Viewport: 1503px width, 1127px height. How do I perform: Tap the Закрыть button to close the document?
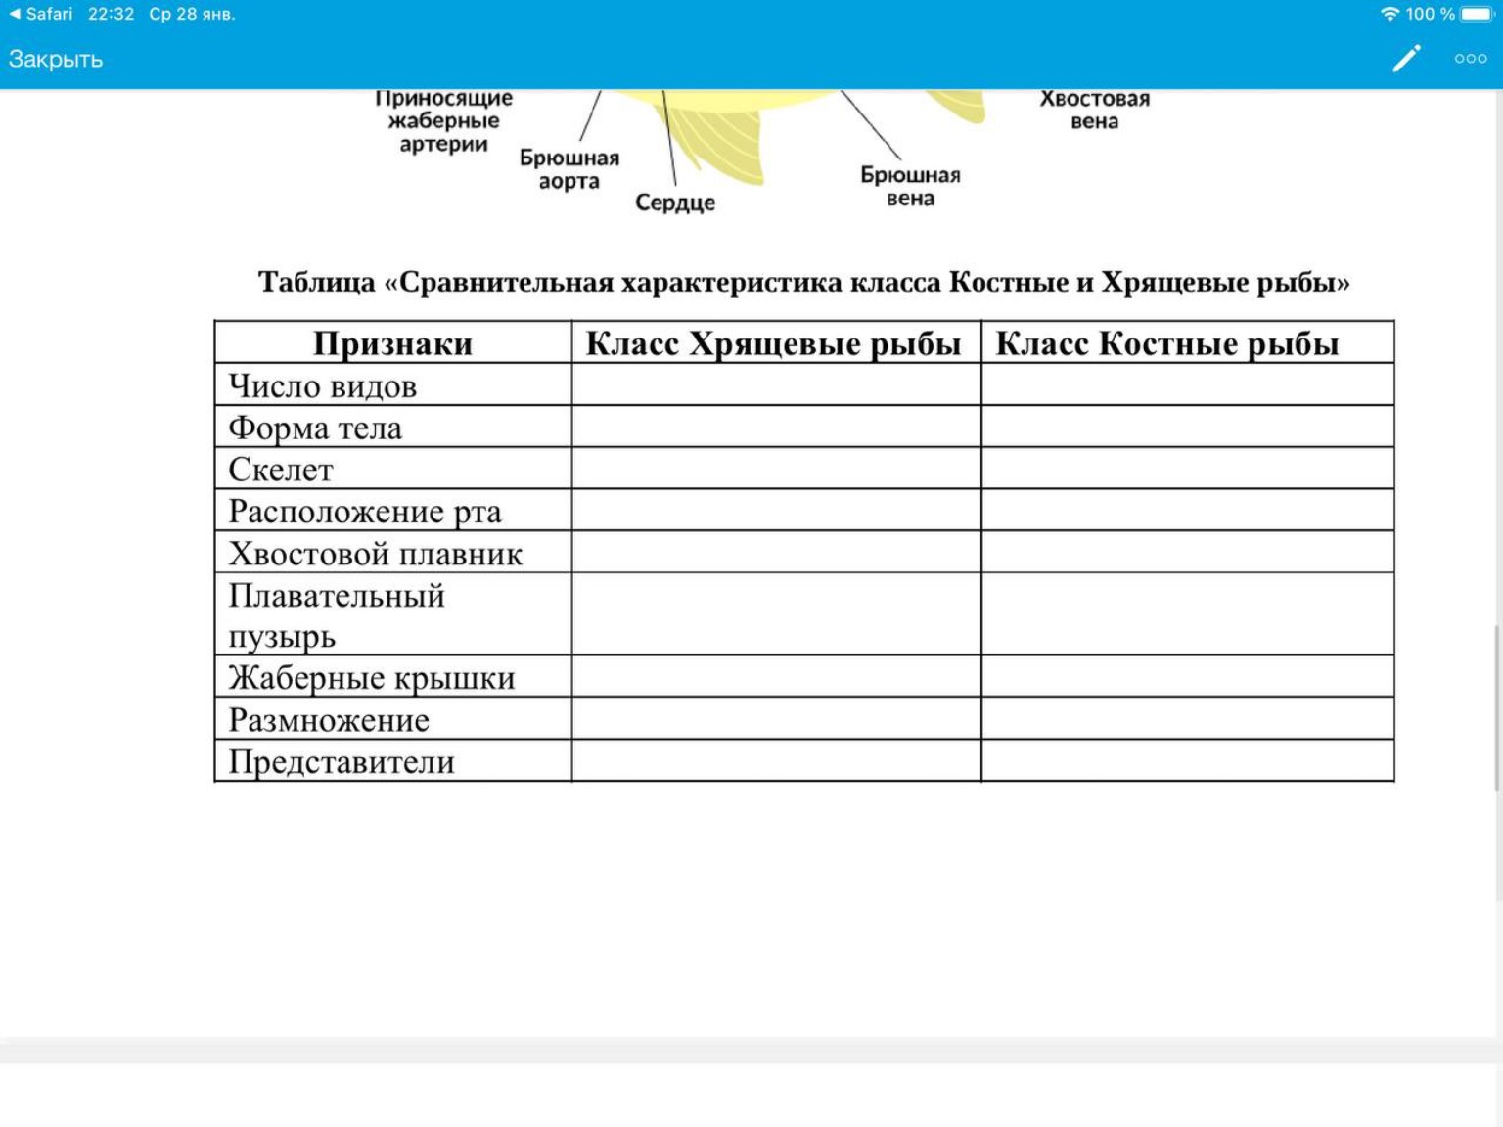tap(56, 59)
